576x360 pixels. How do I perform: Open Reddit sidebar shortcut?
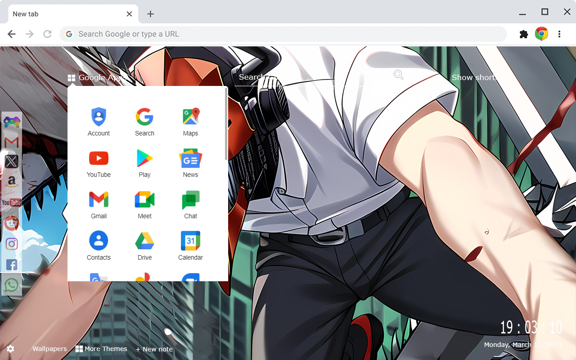[x=12, y=223]
